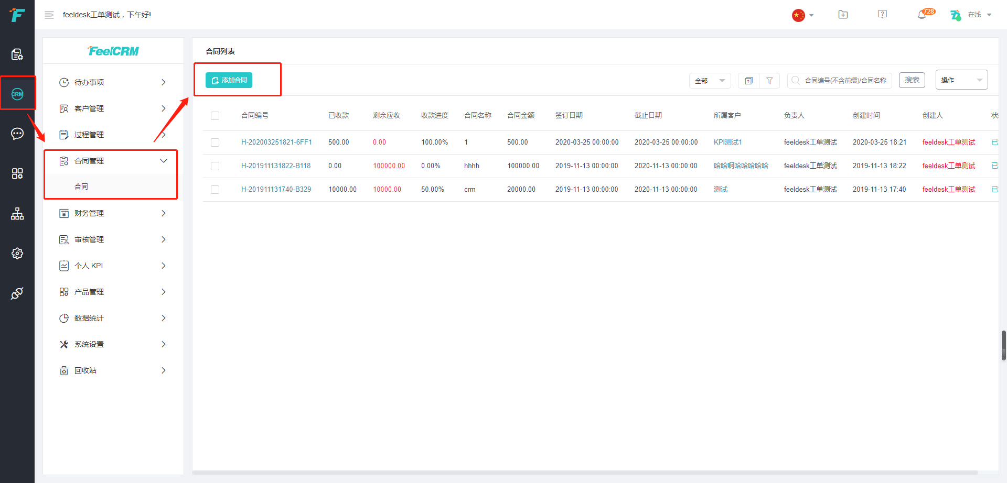This screenshot has width=1007, height=483.
Task: Click the 客户管理 menu icon
Action: point(64,108)
